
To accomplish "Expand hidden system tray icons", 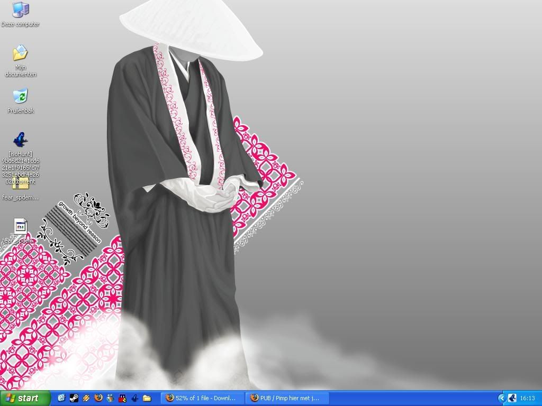I will point(502,399).
